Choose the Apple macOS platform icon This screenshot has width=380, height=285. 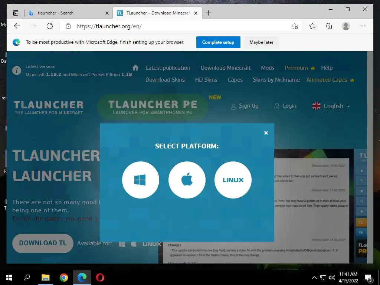click(187, 180)
